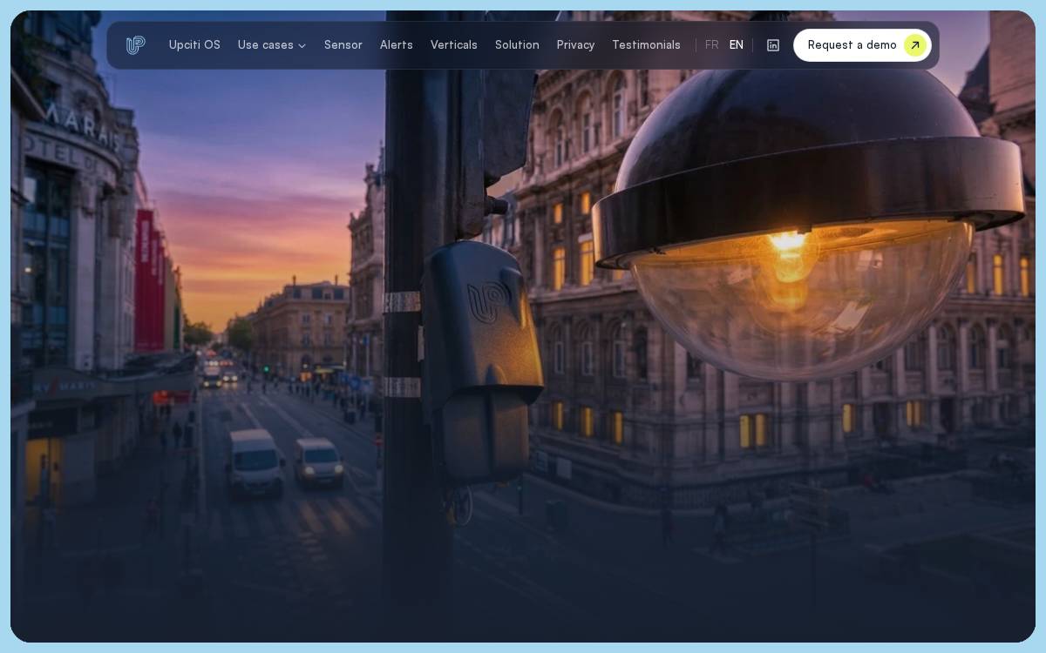The height and width of the screenshot is (653, 1046).
Task: Switch language to FR
Action: (712, 45)
